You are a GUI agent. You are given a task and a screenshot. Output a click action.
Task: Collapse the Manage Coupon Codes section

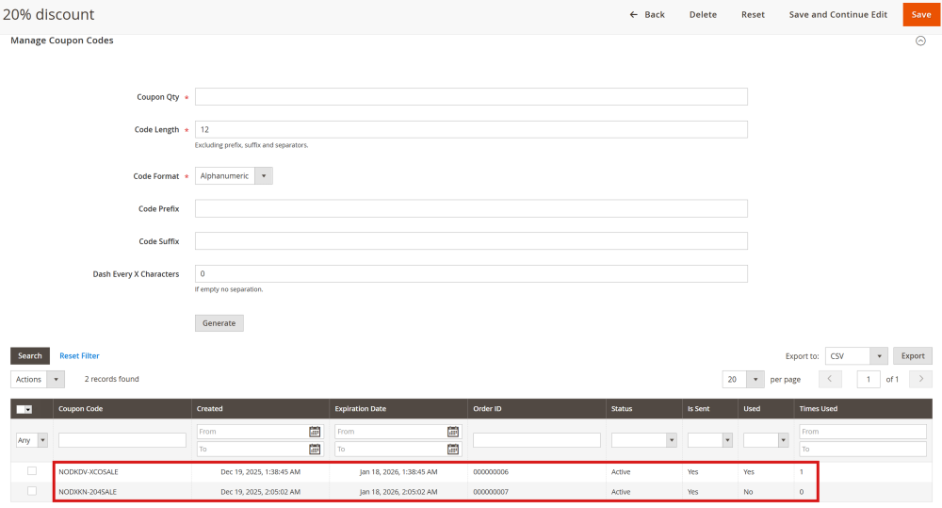point(920,41)
